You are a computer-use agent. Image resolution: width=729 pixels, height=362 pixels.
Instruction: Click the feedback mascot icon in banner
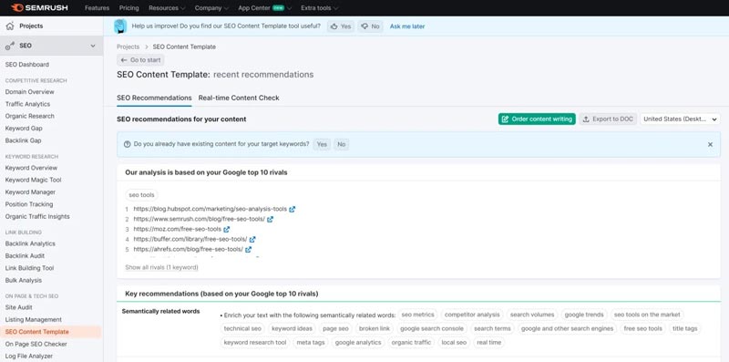(120, 26)
